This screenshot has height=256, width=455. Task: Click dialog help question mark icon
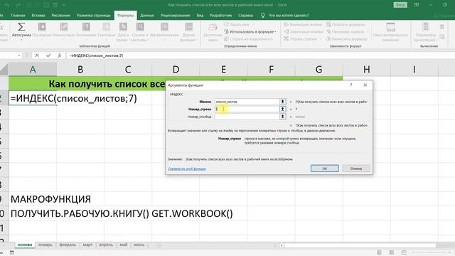point(350,85)
